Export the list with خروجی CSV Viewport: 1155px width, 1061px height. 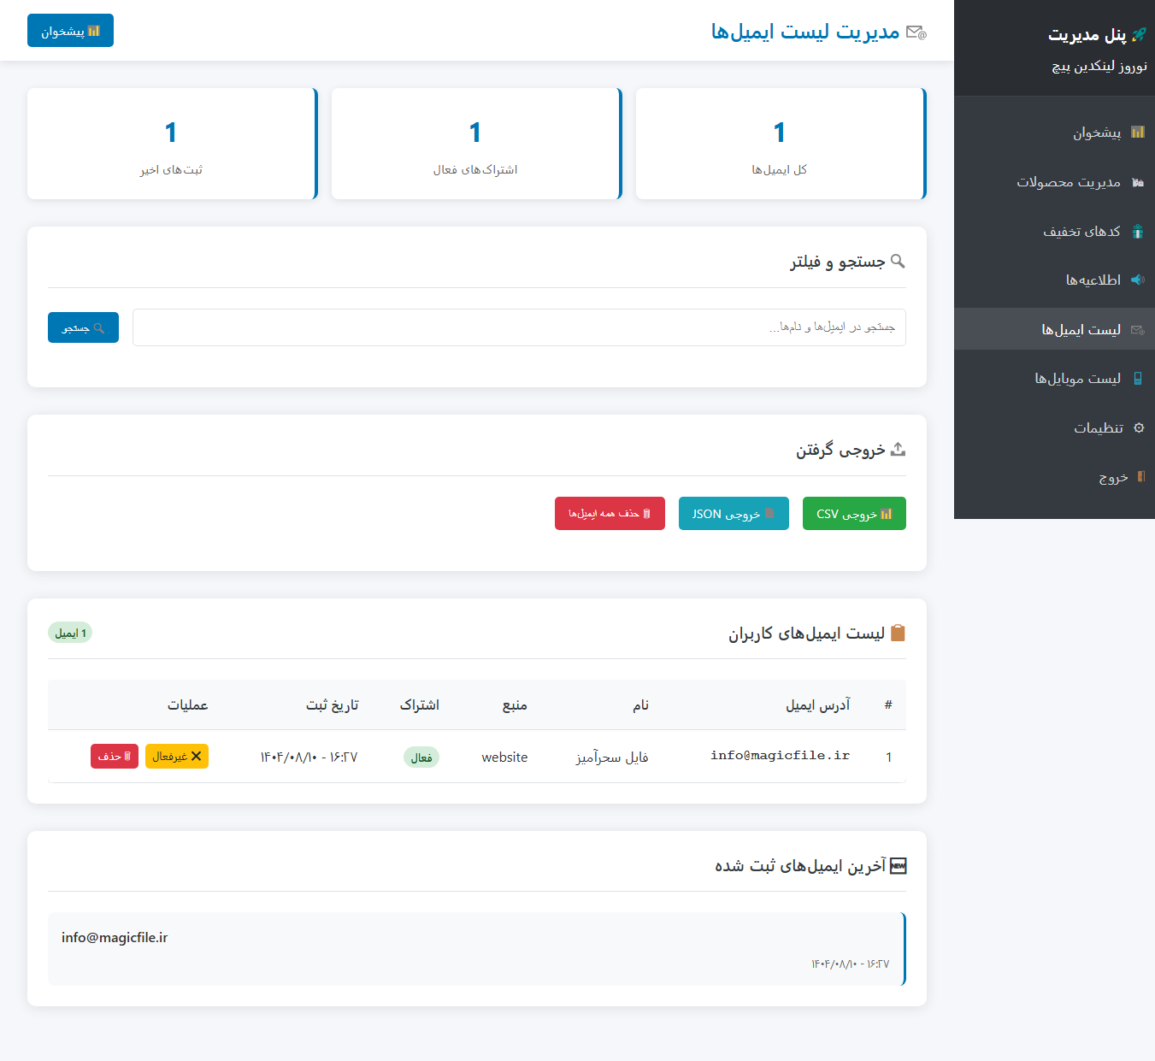click(853, 513)
